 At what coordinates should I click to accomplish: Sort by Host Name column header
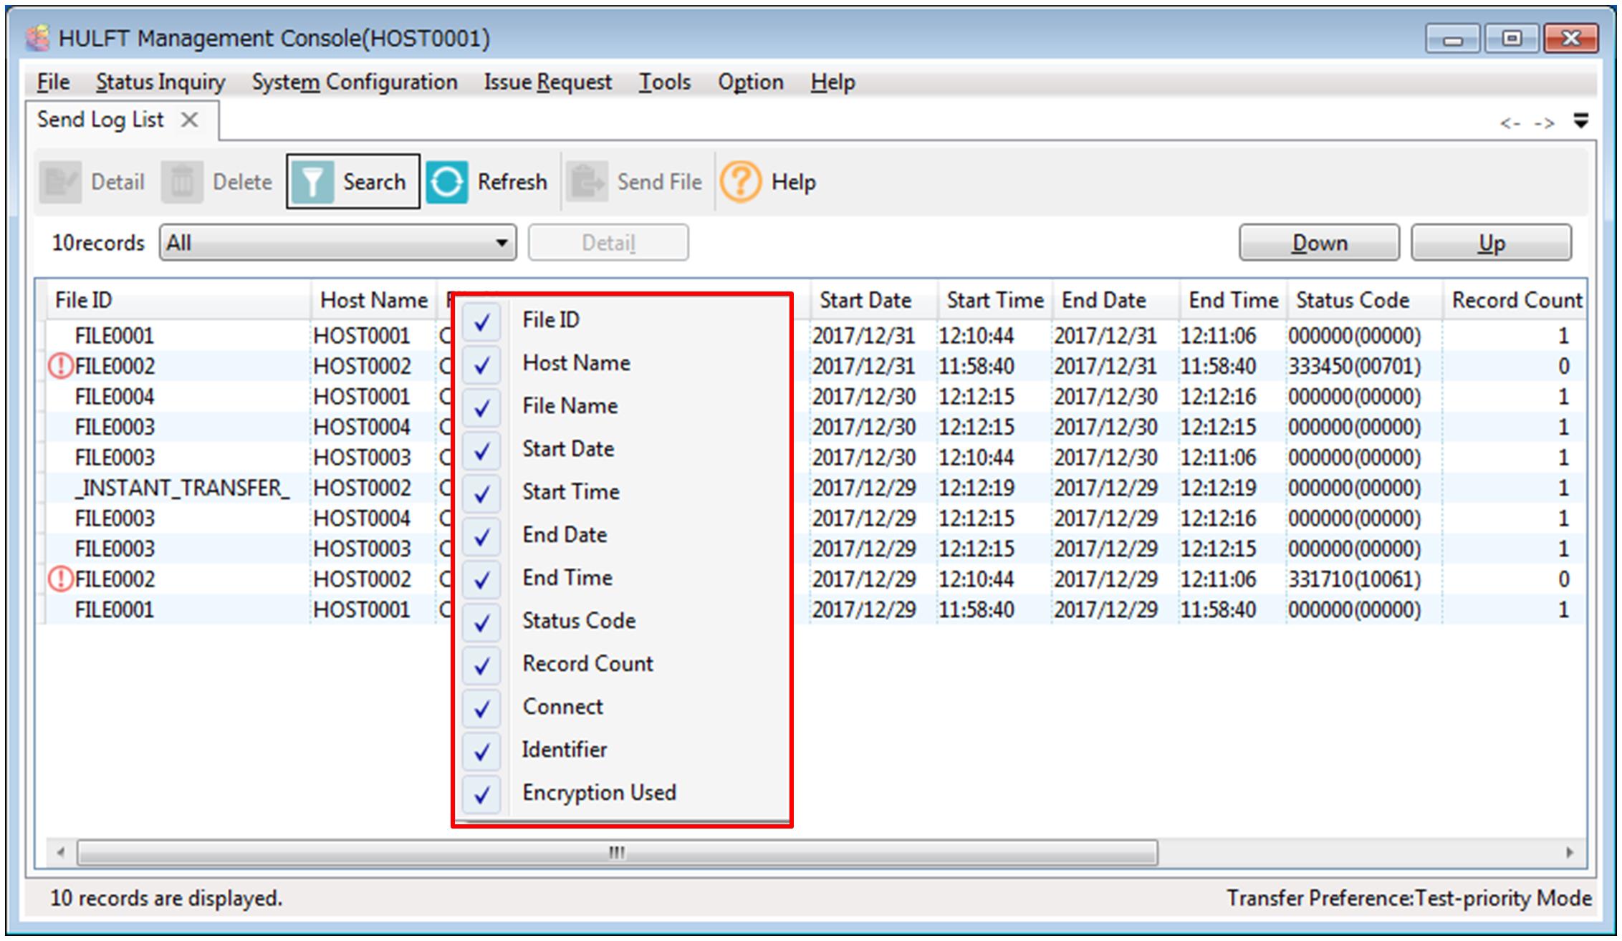373,300
